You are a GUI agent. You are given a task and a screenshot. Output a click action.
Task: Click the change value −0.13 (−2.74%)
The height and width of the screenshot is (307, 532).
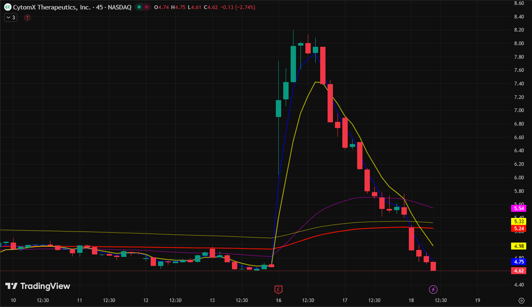237,8
